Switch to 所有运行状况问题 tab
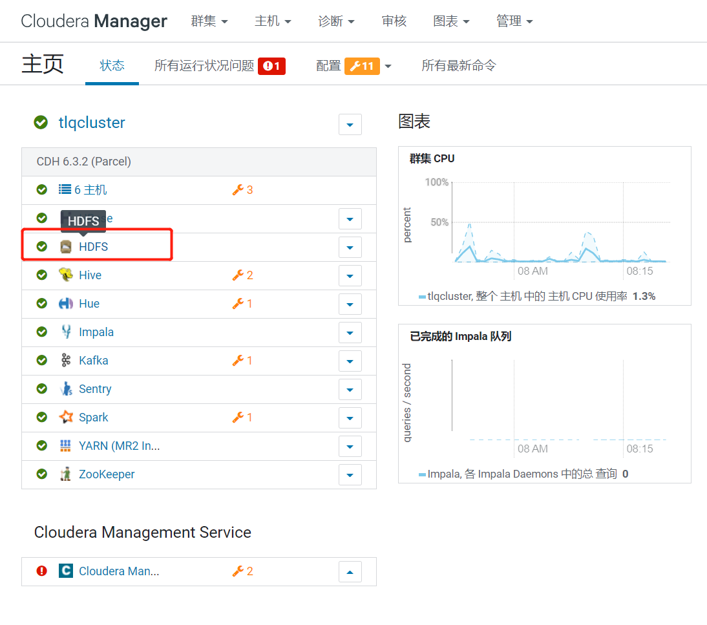This screenshot has width=707, height=625. [x=204, y=66]
